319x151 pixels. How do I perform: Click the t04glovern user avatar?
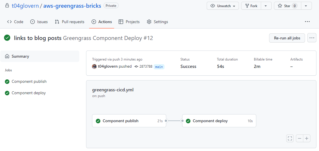click(94, 67)
